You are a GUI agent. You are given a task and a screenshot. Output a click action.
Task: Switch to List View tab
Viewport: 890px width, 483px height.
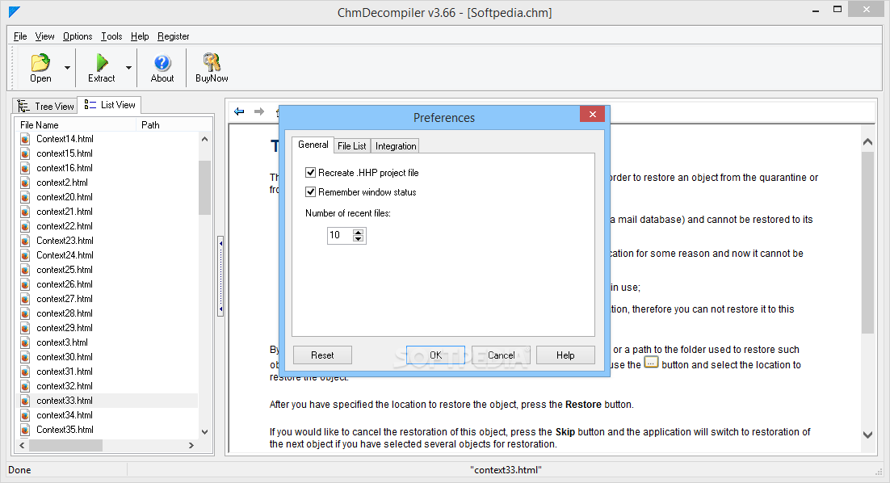tap(110, 105)
